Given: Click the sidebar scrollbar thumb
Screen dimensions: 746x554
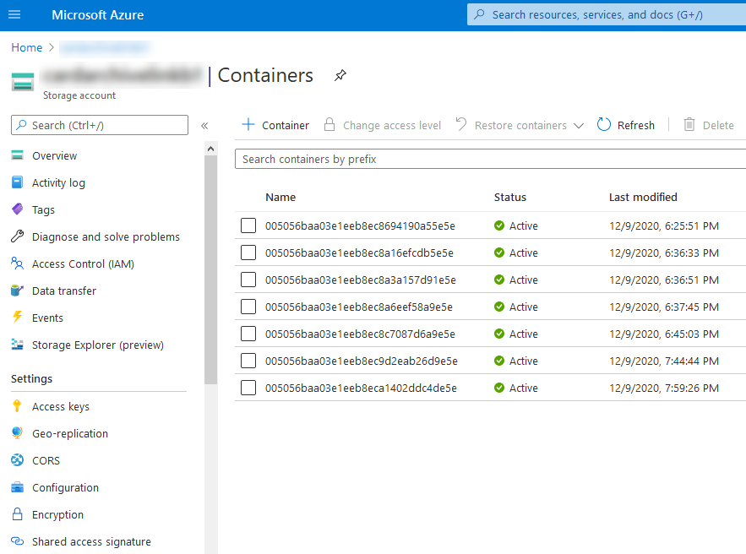Looking at the screenshot, I should pyautogui.click(x=210, y=269).
